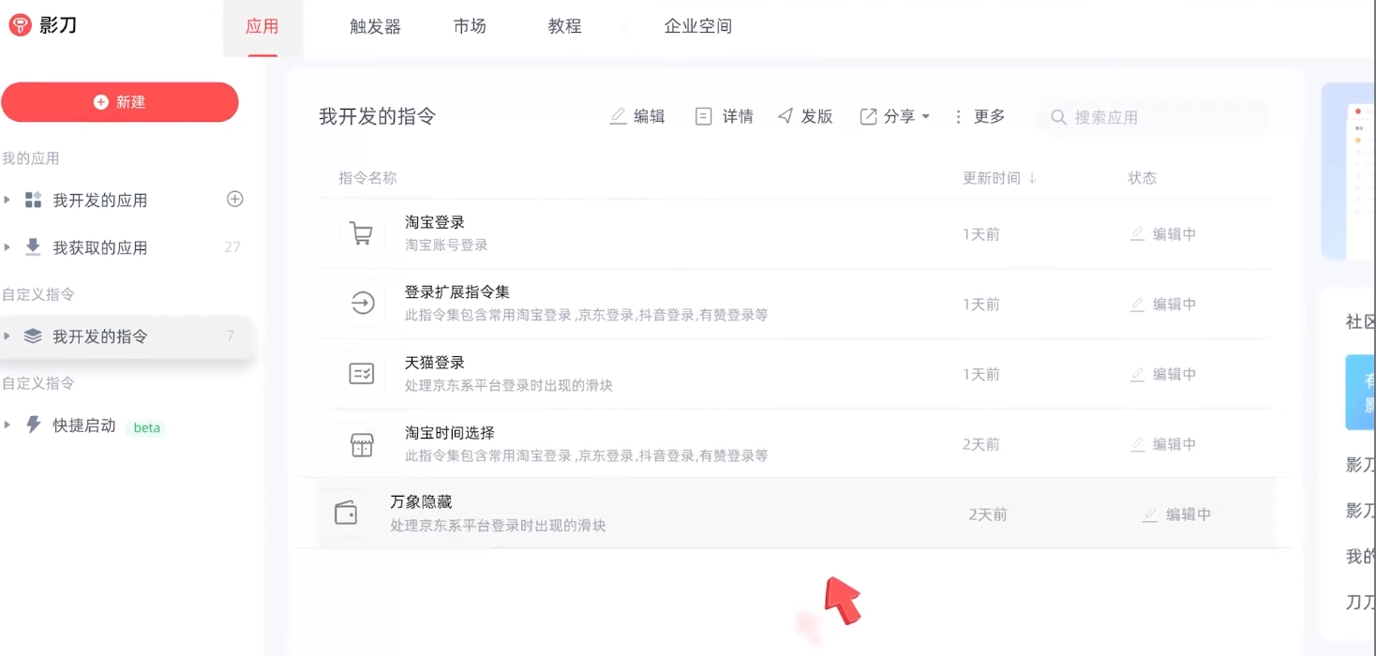Expand the 快捷启动 tree arrow
Viewport: 1376px width, 656px height.
coord(7,425)
